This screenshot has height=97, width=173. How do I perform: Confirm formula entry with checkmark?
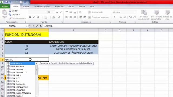(x=37, y=26)
